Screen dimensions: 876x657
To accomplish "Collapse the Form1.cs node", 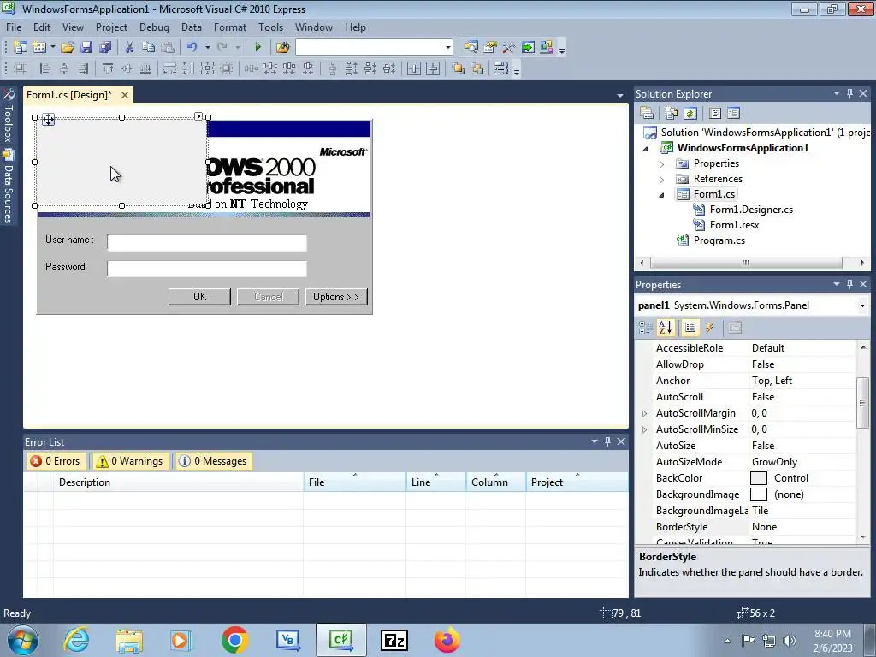I will [661, 195].
